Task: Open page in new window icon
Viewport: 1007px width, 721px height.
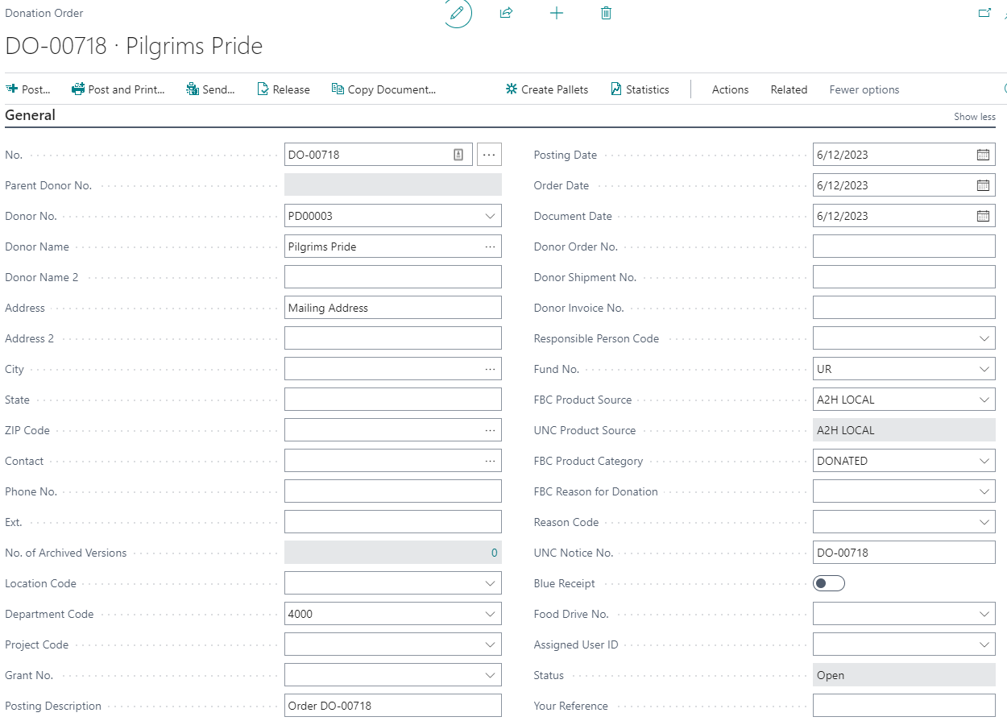Action: (x=984, y=14)
